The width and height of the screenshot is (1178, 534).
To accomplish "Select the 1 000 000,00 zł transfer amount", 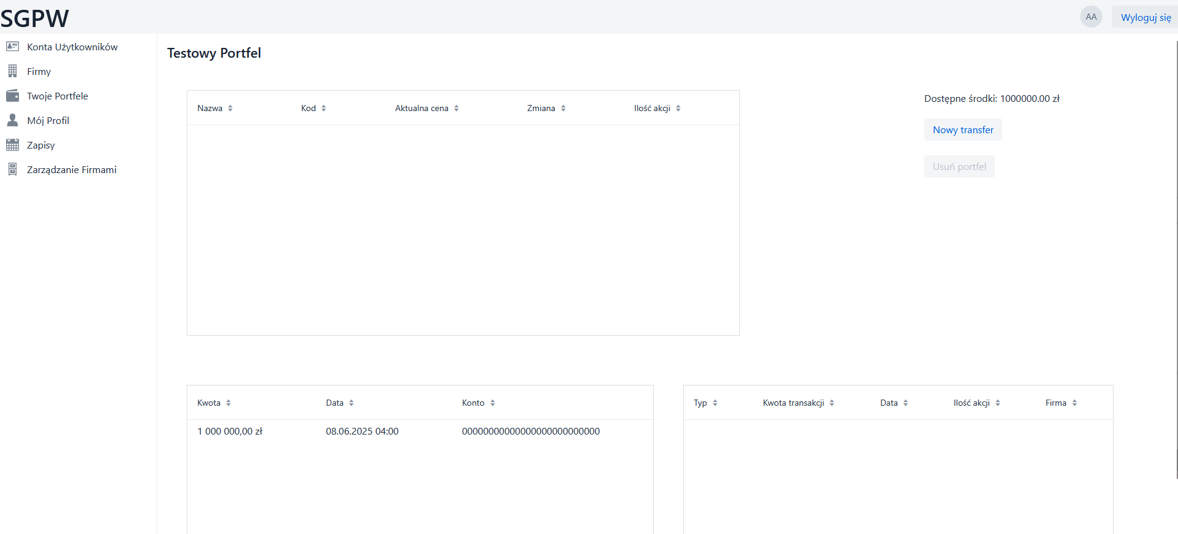I will point(230,431).
